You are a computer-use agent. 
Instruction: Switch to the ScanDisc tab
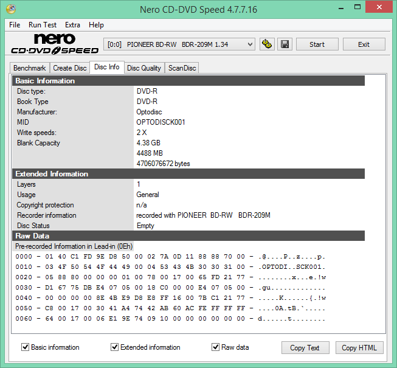click(182, 68)
